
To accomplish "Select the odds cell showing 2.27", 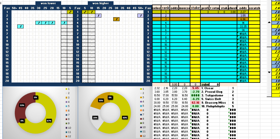I will [243, 12].
